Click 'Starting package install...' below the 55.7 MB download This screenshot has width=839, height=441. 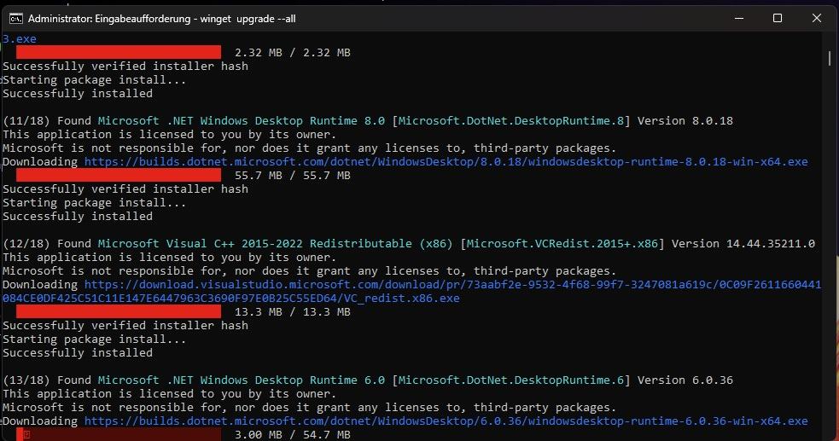click(x=94, y=203)
